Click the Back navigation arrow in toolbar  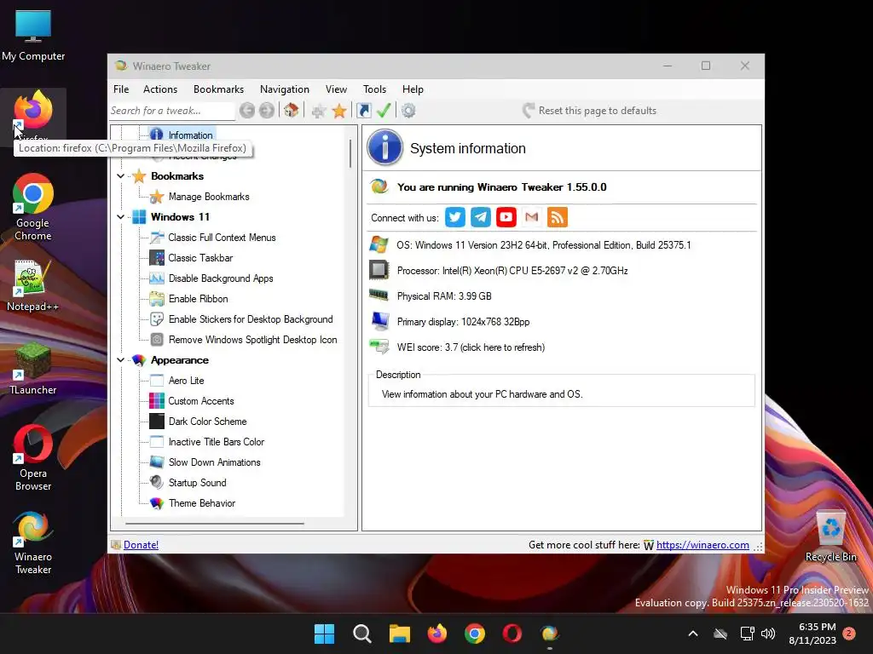coord(247,110)
